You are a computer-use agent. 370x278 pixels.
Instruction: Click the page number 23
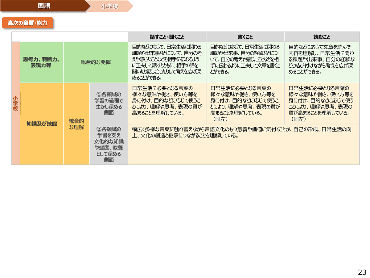(362, 272)
